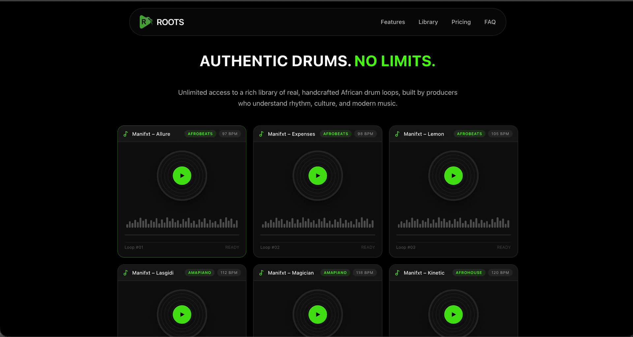Click the music note icon beside Expenses

(261, 134)
